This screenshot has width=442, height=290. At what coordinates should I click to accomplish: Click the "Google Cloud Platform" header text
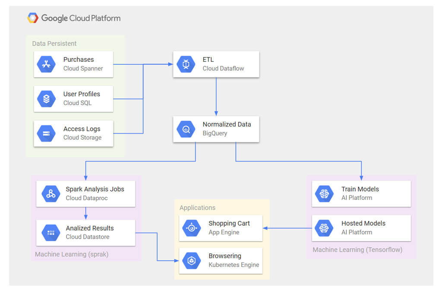[81, 18]
